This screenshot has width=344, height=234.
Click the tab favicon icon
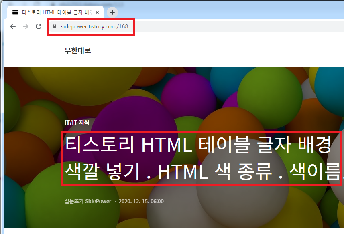click(15, 12)
